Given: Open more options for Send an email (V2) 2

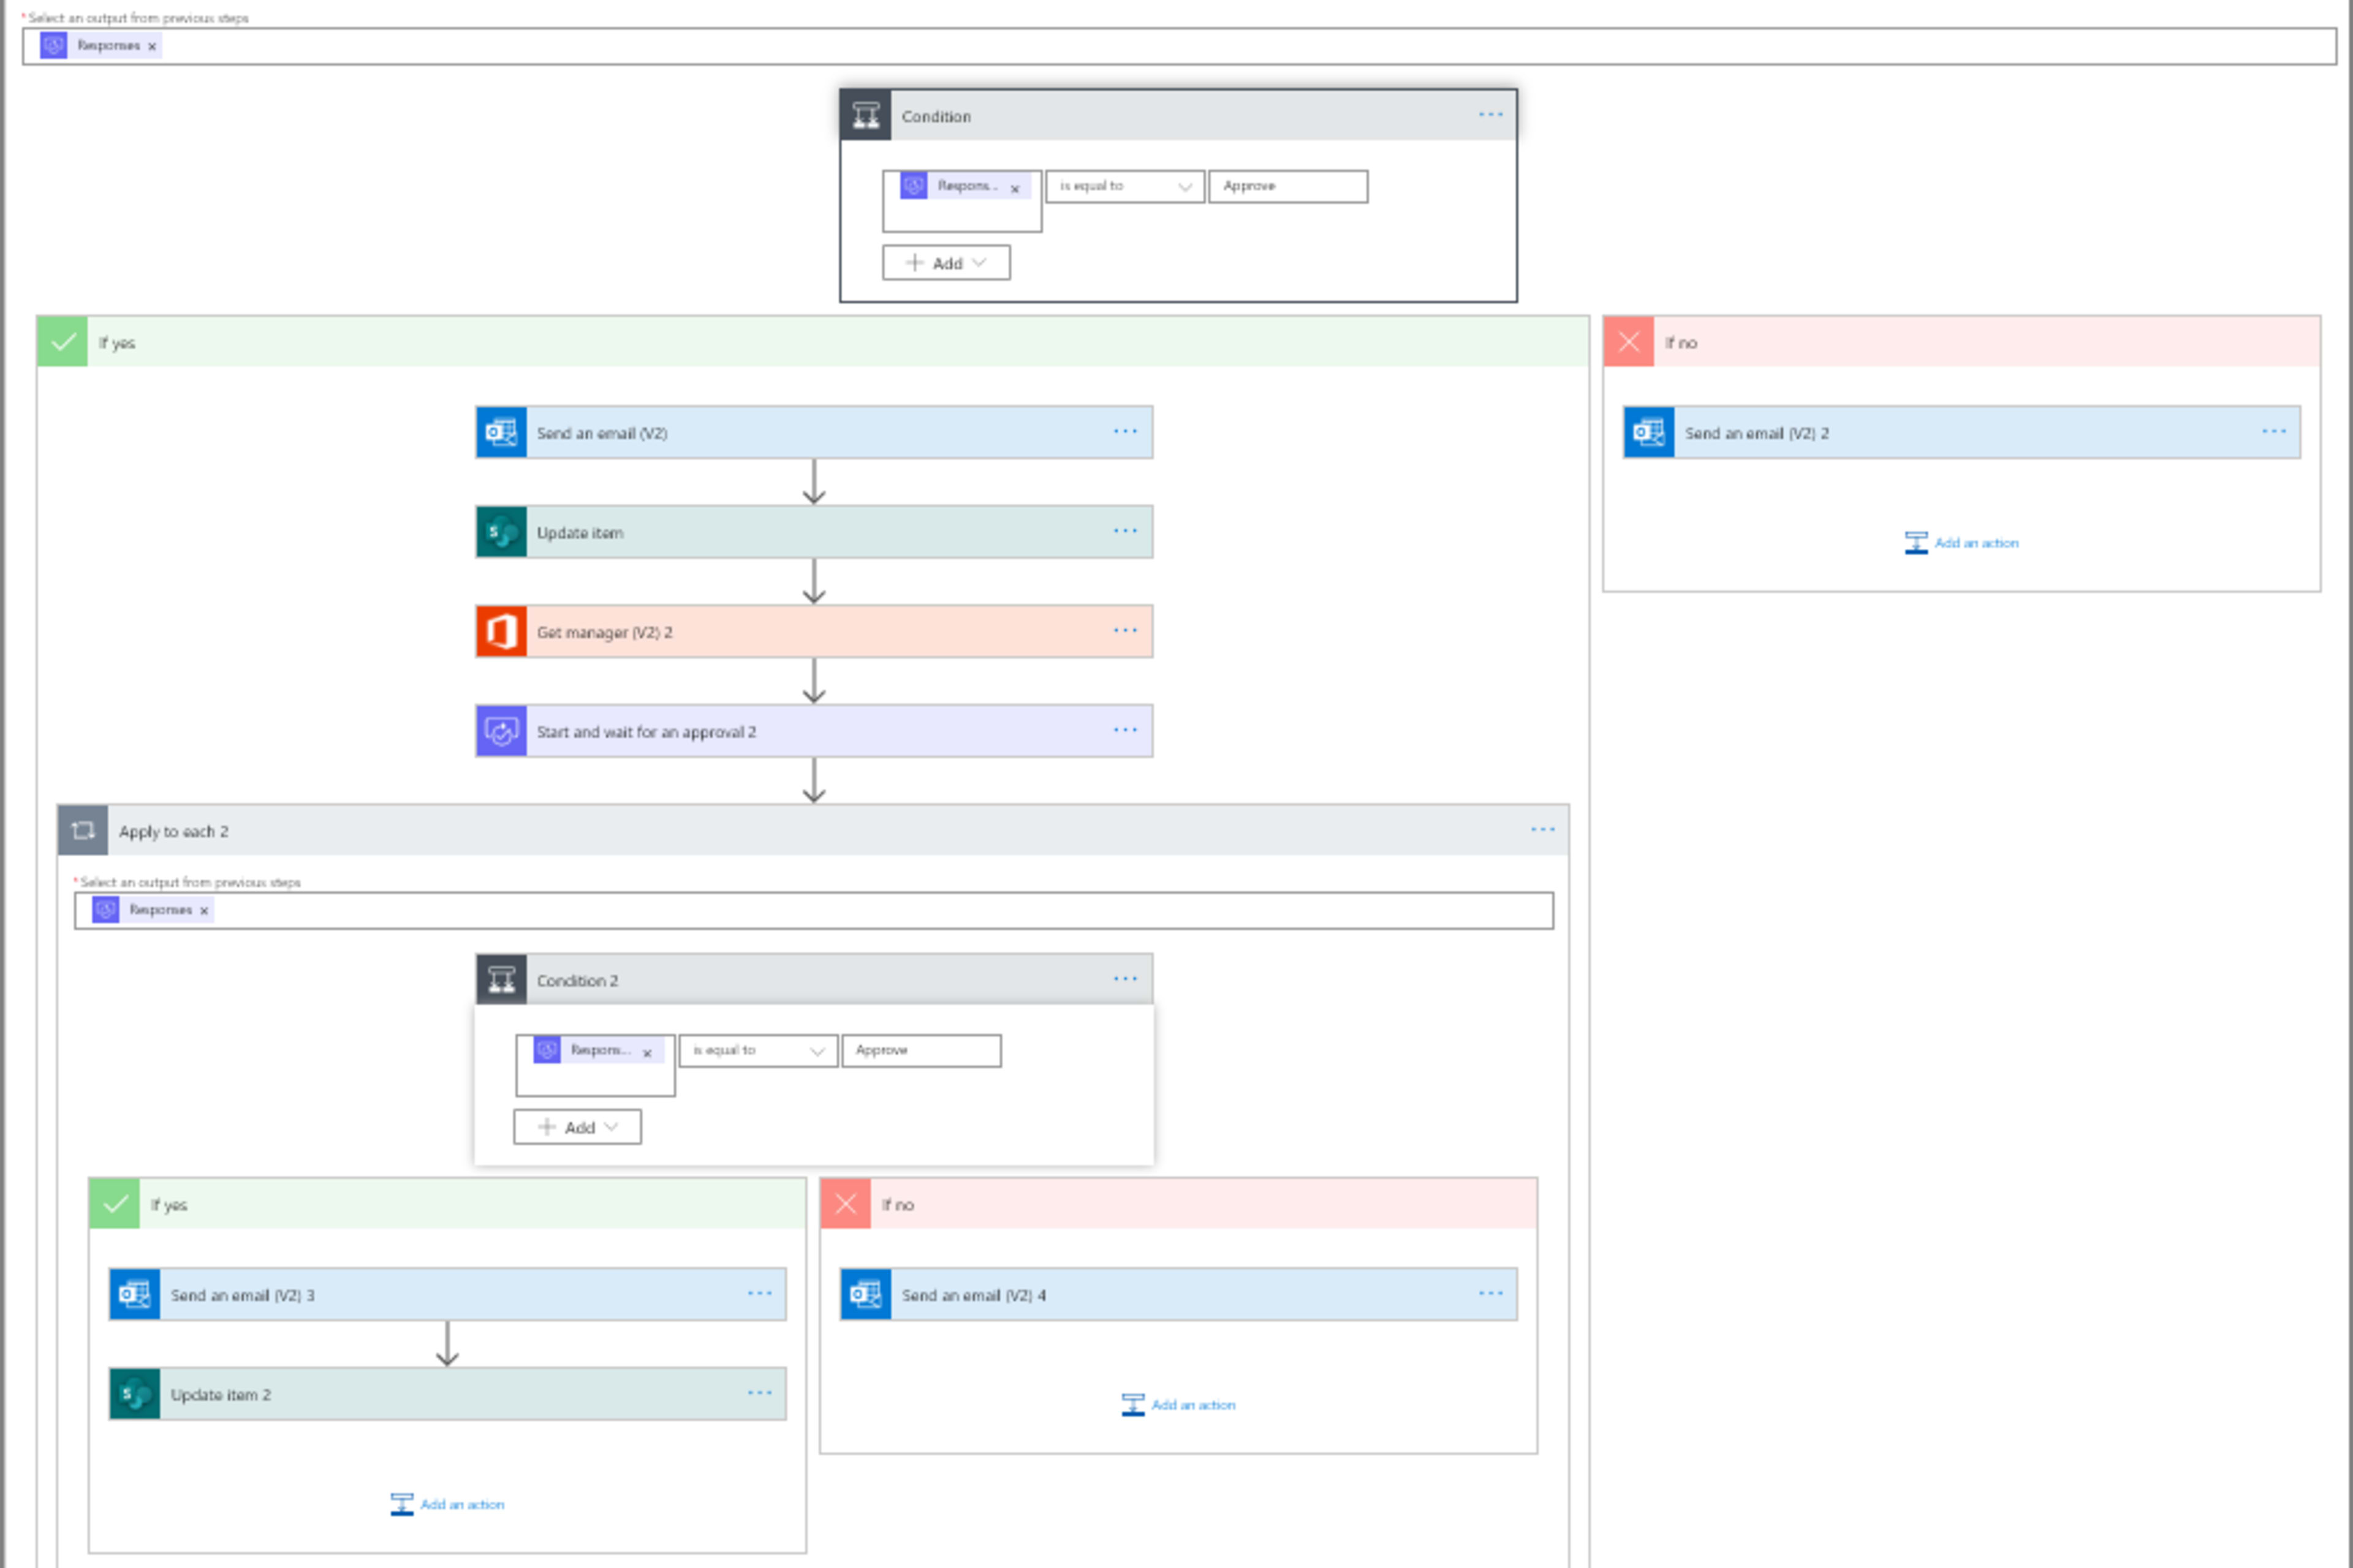Looking at the screenshot, I should pyautogui.click(x=2274, y=431).
